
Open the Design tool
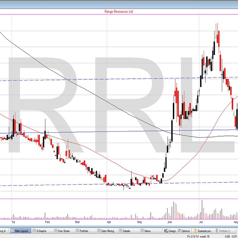click(x=170, y=231)
